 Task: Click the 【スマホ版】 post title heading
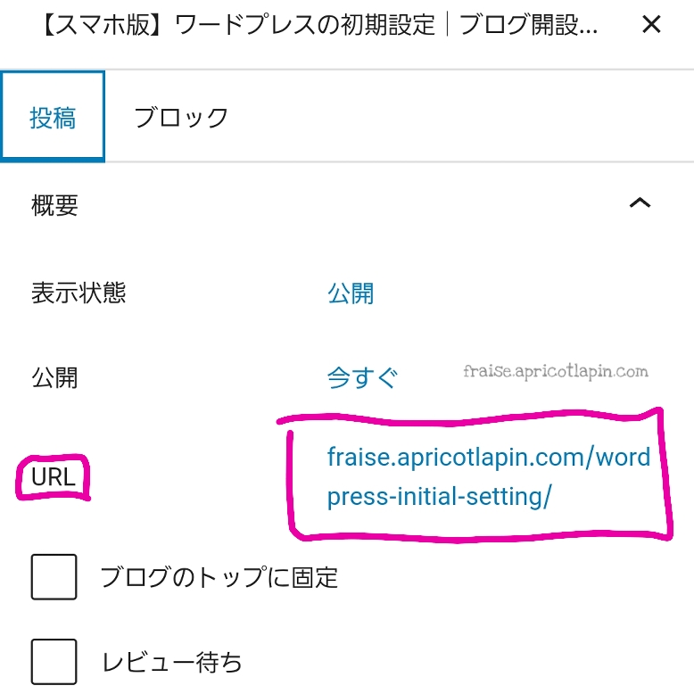[319, 24]
